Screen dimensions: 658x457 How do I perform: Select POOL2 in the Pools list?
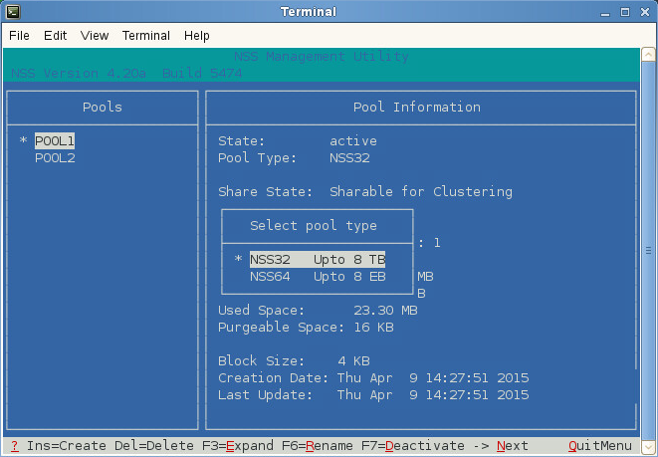55,158
